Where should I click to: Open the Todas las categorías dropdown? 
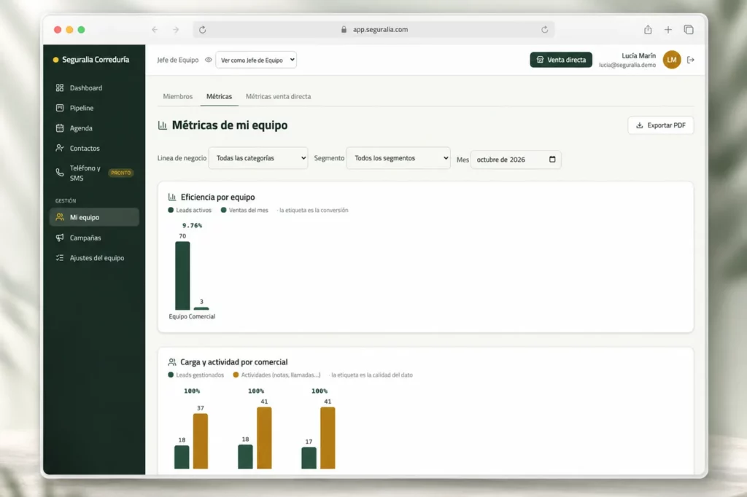click(258, 158)
